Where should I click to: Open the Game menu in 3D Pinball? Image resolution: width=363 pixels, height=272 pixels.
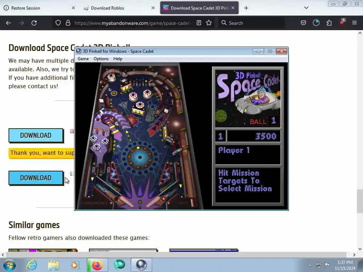pyautogui.click(x=83, y=59)
